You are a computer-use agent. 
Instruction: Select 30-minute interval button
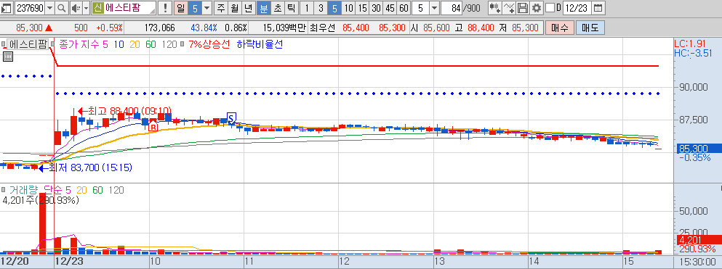[377, 8]
